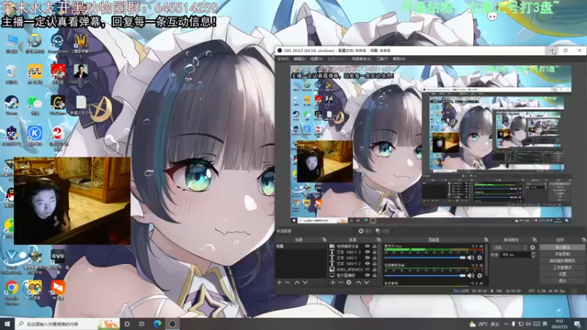
Task: Click the 麦克风/Aux volume slider
Action: point(425,257)
